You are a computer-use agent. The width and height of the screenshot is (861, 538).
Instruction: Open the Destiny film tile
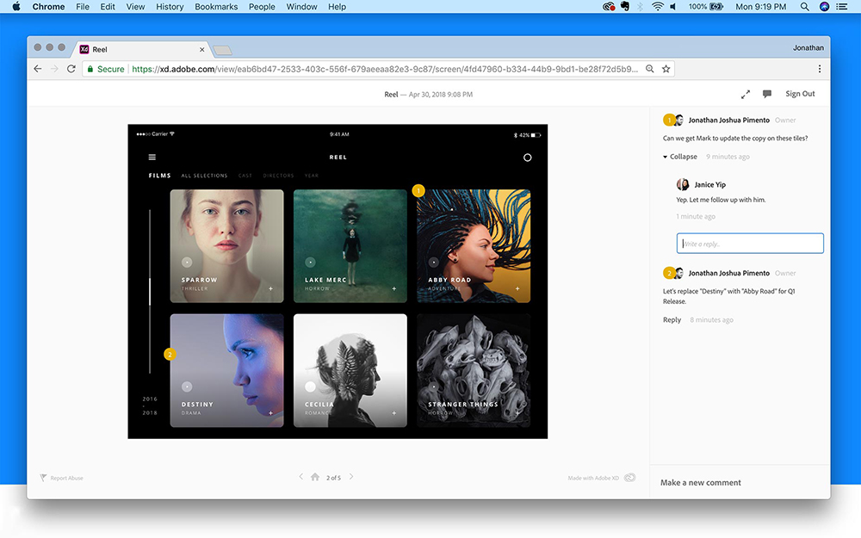pyautogui.click(x=226, y=370)
